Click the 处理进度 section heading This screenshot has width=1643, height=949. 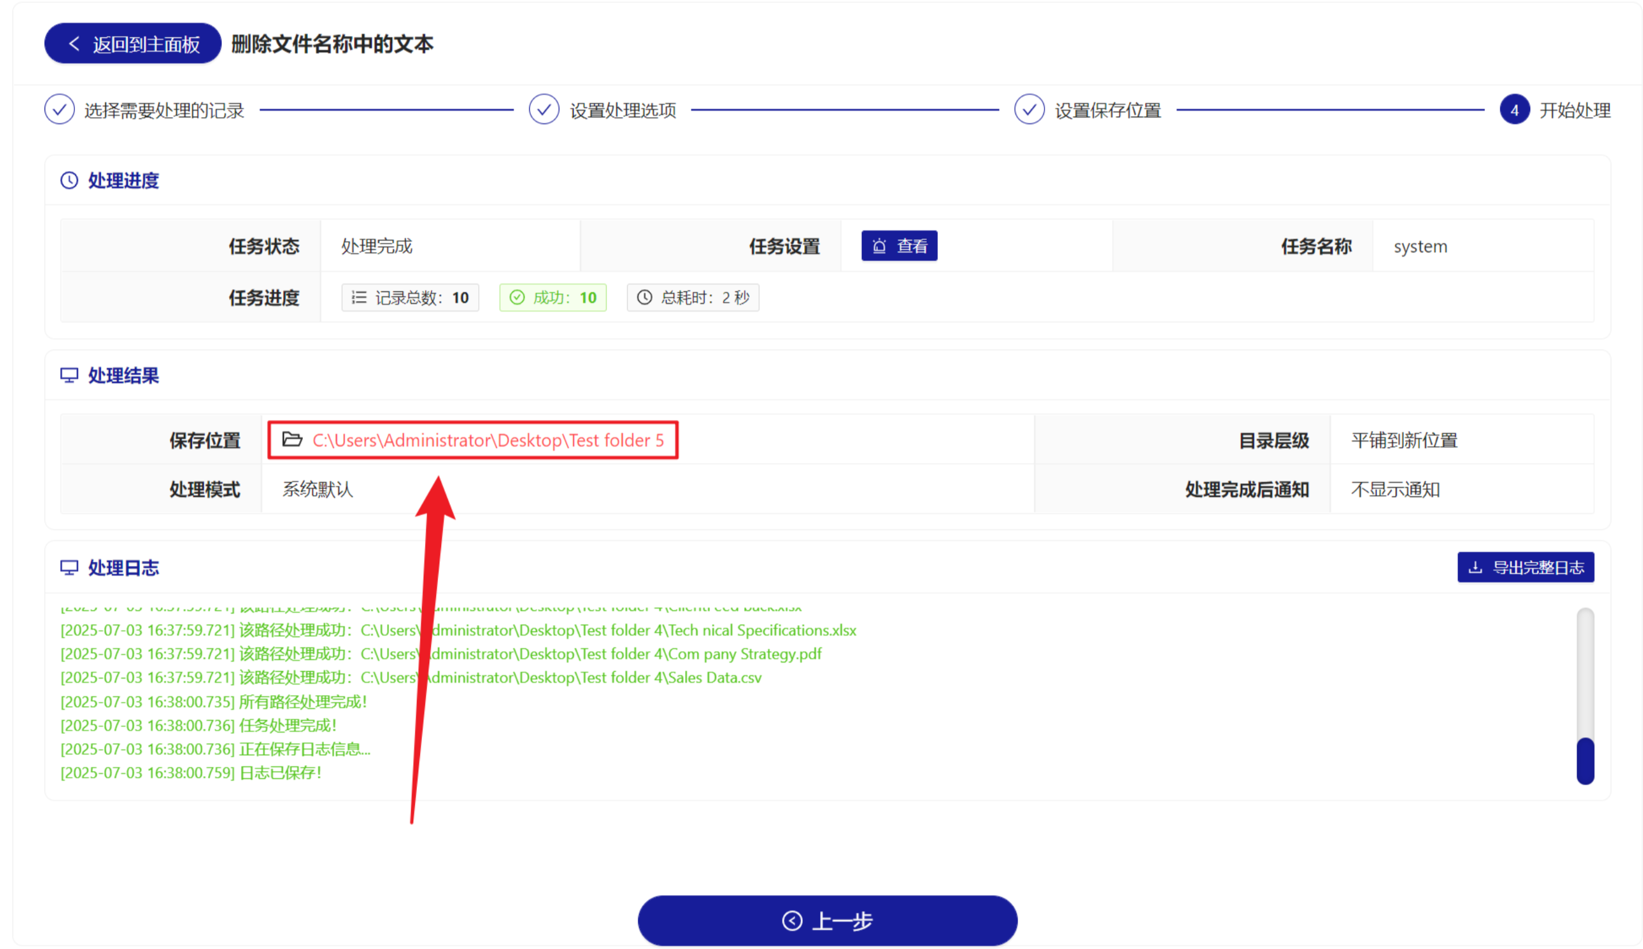[x=124, y=180]
